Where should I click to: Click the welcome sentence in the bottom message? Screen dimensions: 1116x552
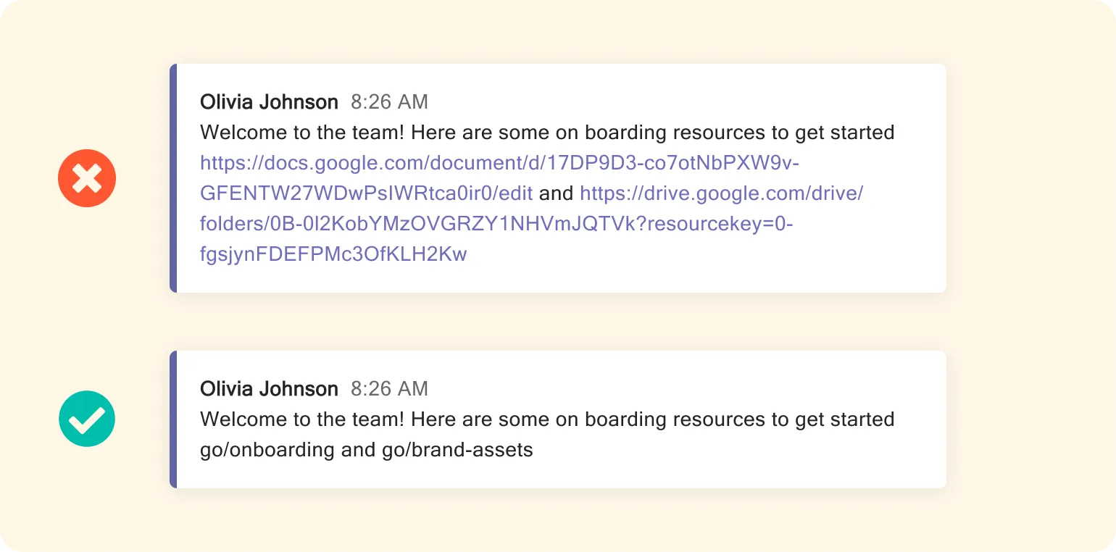point(547,419)
